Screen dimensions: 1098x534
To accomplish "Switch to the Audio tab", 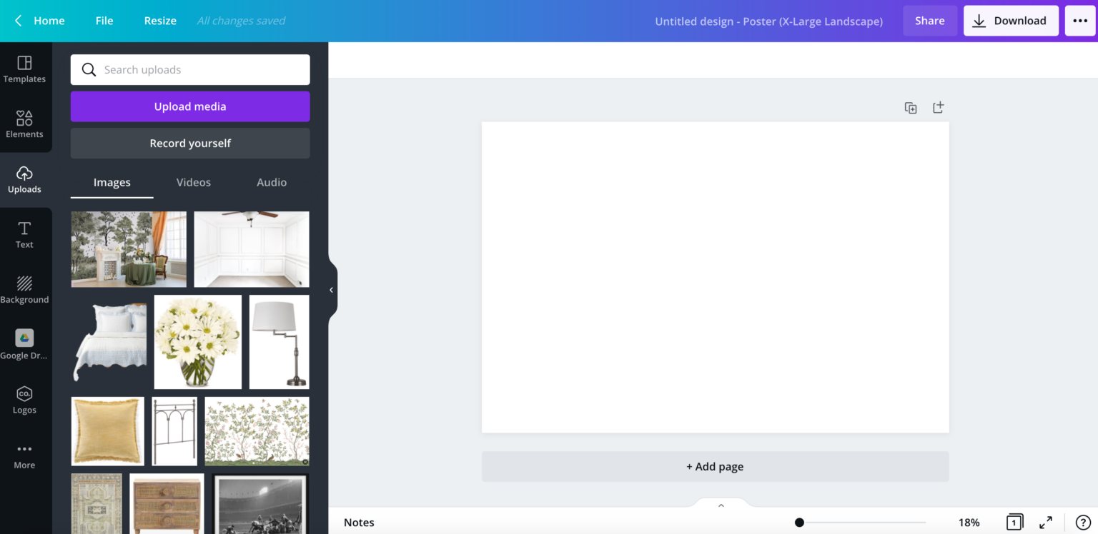I will [x=272, y=183].
